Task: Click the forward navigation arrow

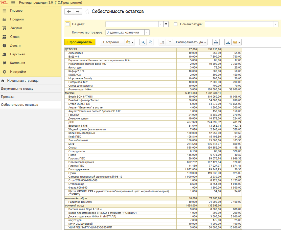Action: 78,12
